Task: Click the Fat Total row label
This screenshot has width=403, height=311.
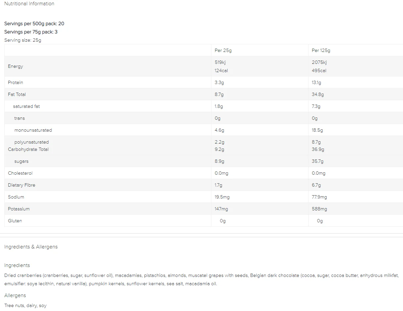Action: (17, 94)
